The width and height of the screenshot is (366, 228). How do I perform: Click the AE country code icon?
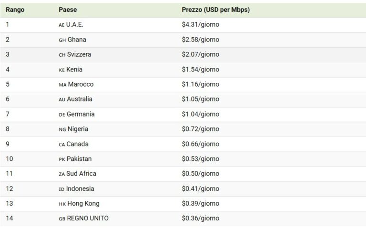[61, 25]
